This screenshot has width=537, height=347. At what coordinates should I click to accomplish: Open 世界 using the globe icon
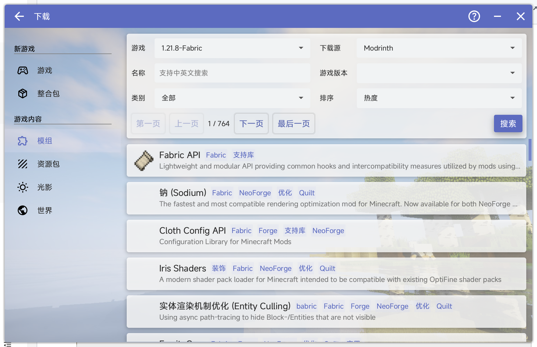(x=22, y=210)
